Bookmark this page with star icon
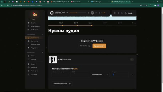 point(146,5)
